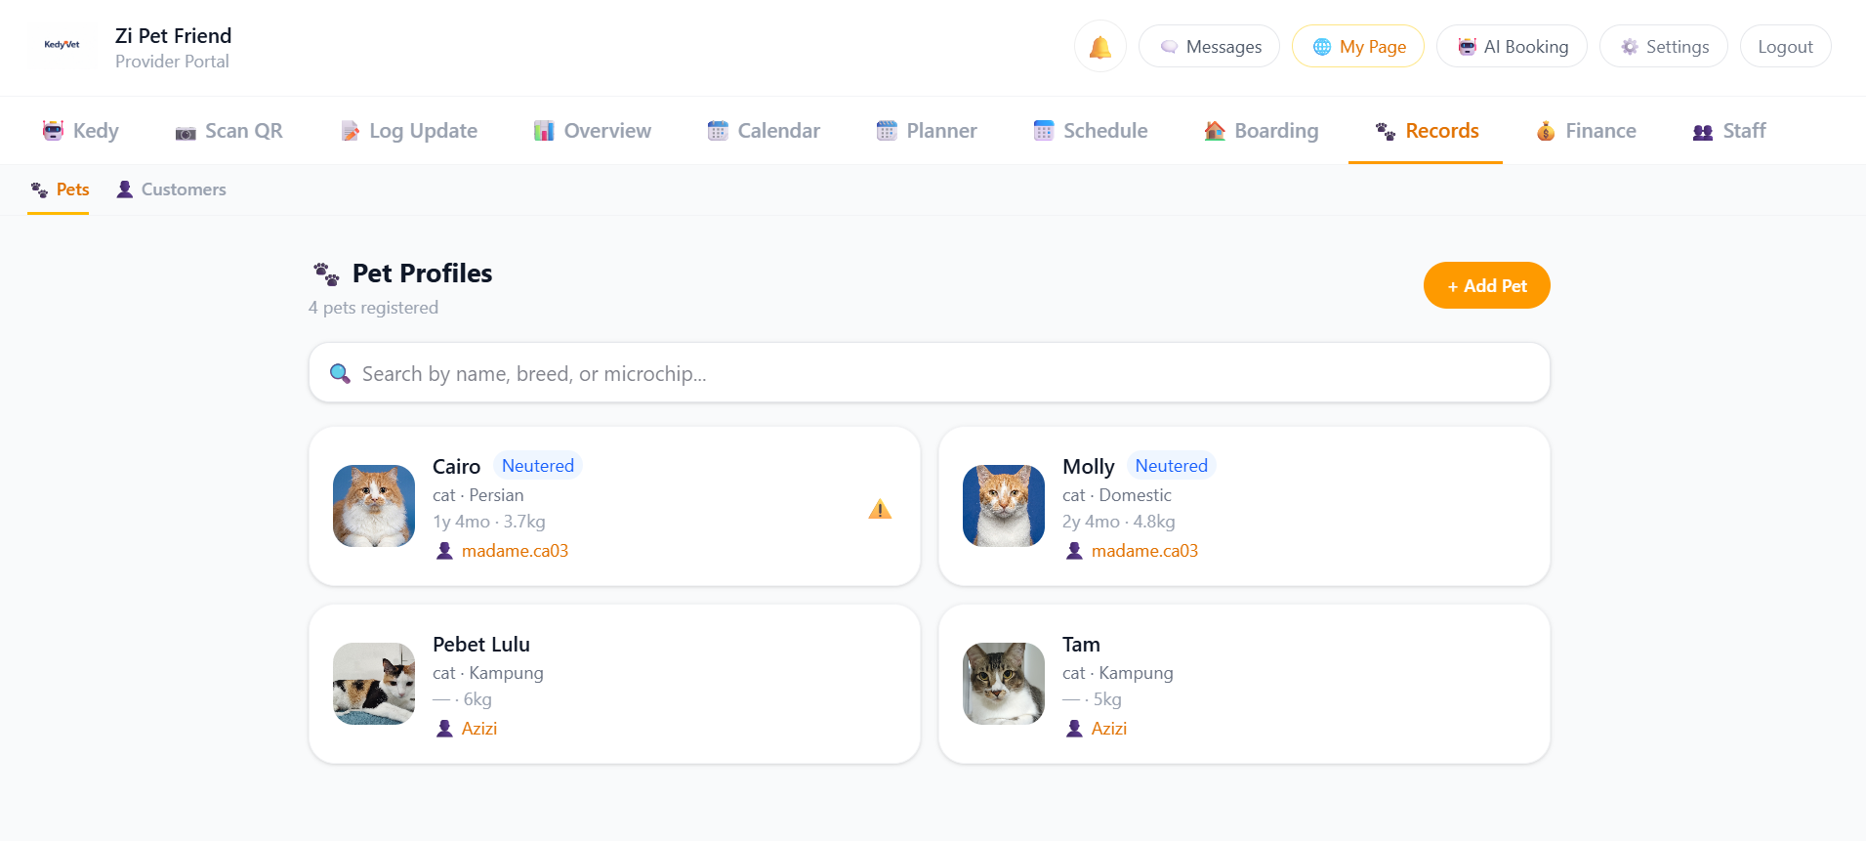1866x841 pixels.
Task: Click the KedyVet logo
Action: point(62,45)
